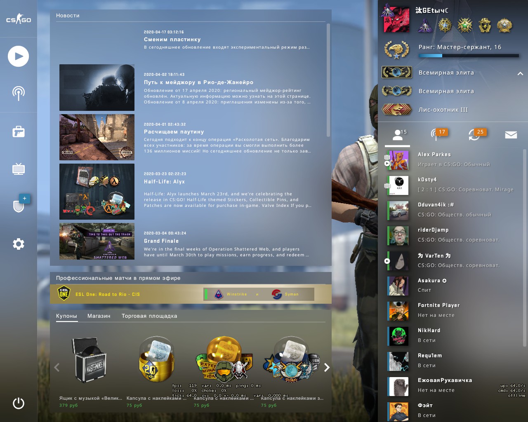Open the Grand Finale news headline
The height and width of the screenshot is (422, 528).
pyautogui.click(x=161, y=241)
